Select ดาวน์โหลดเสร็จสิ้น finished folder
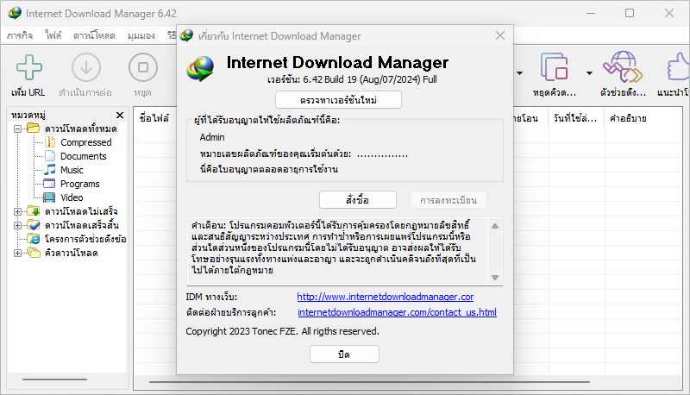 pyautogui.click(x=82, y=225)
